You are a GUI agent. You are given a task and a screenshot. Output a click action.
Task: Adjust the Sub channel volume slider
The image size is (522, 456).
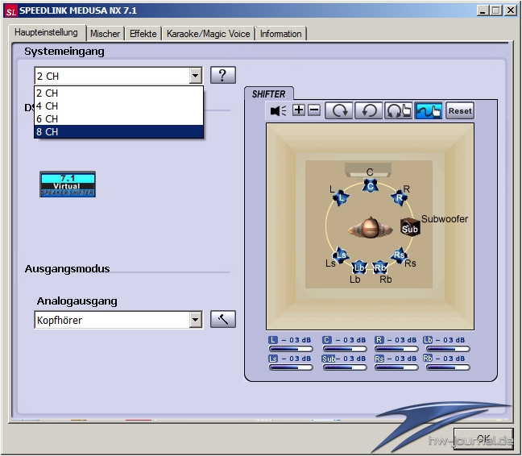[x=345, y=367]
